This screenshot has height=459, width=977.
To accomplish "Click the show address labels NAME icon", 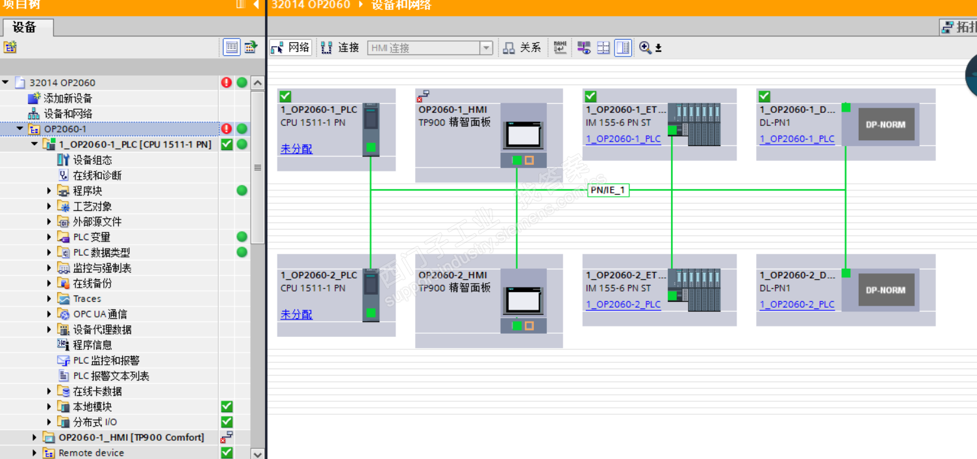I will click(560, 47).
